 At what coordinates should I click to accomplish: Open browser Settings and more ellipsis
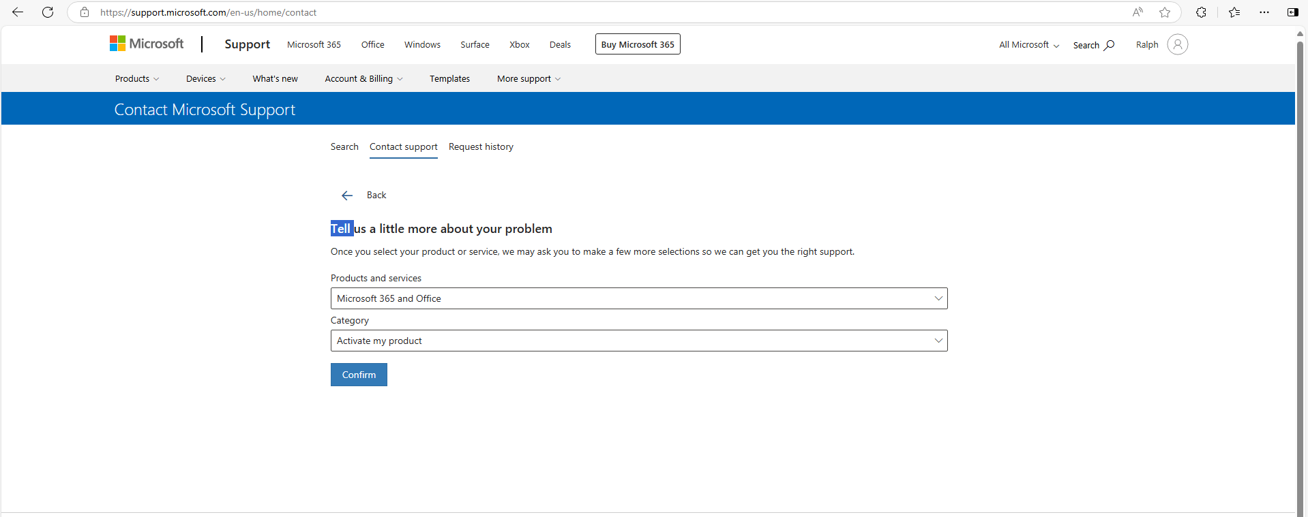tap(1264, 12)
